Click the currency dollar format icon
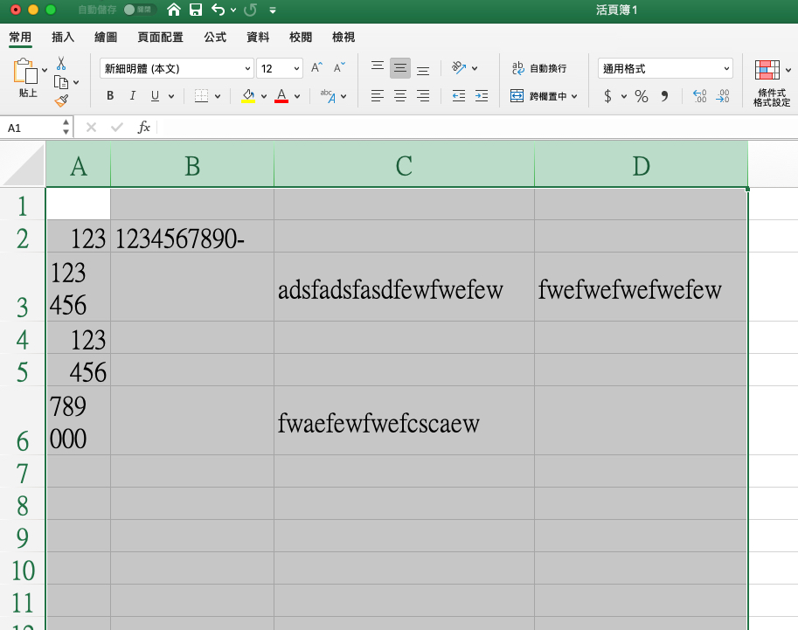The height and width of the screenshot is (630, 798). 607,95
